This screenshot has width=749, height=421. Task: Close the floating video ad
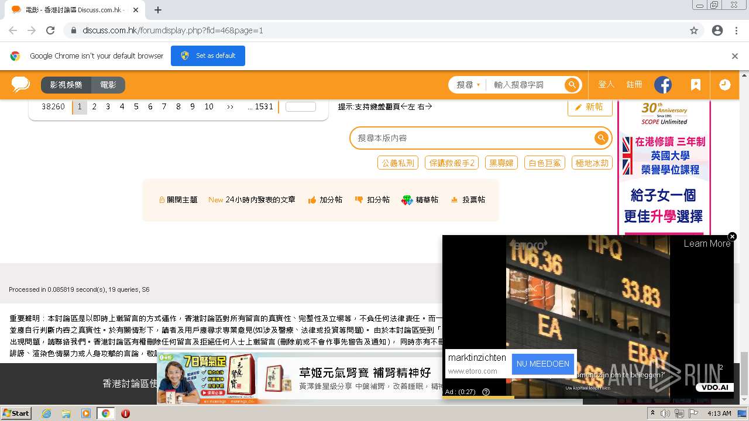click(x=732, y=236)
